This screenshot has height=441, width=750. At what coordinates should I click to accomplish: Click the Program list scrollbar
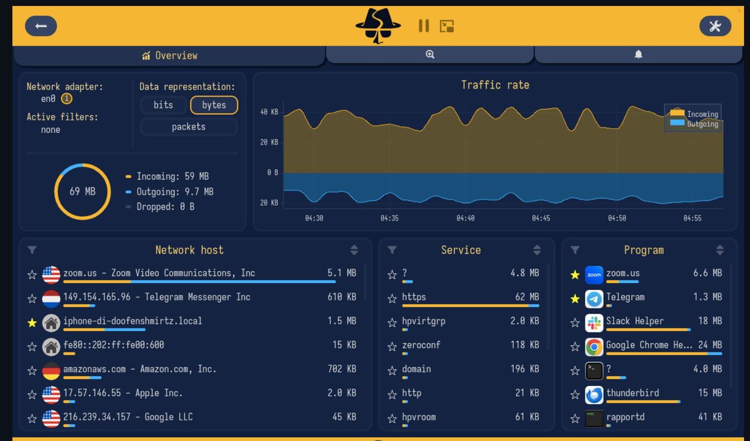pos(731,325)
